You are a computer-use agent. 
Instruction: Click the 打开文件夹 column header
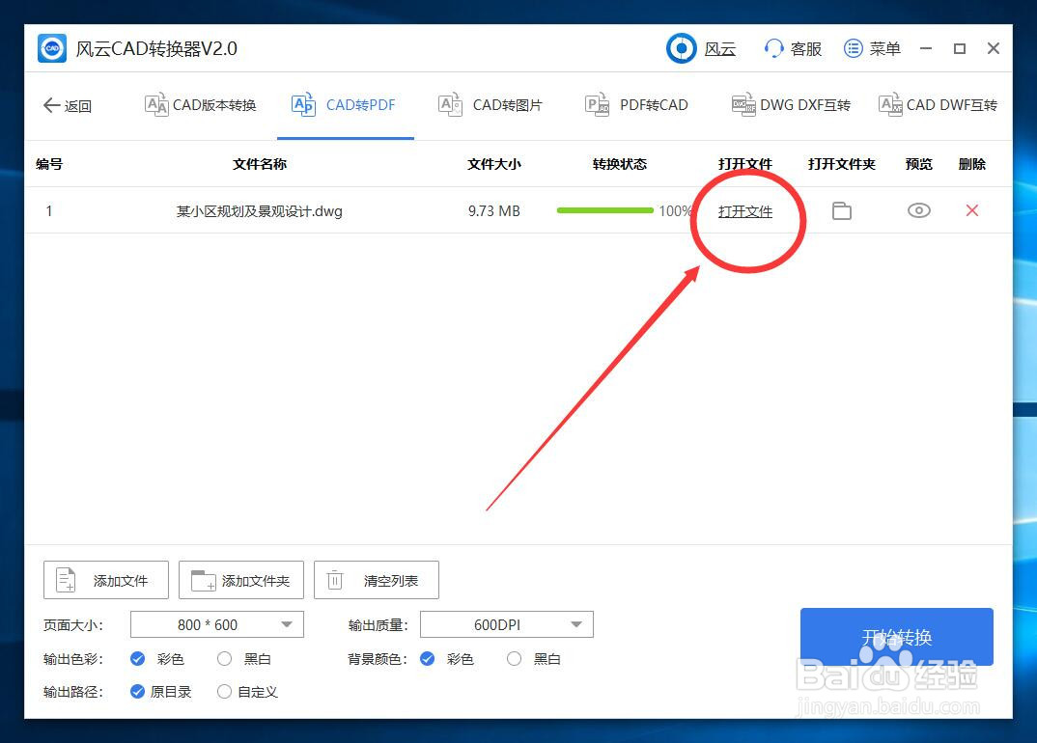click(x=841, y=164)
